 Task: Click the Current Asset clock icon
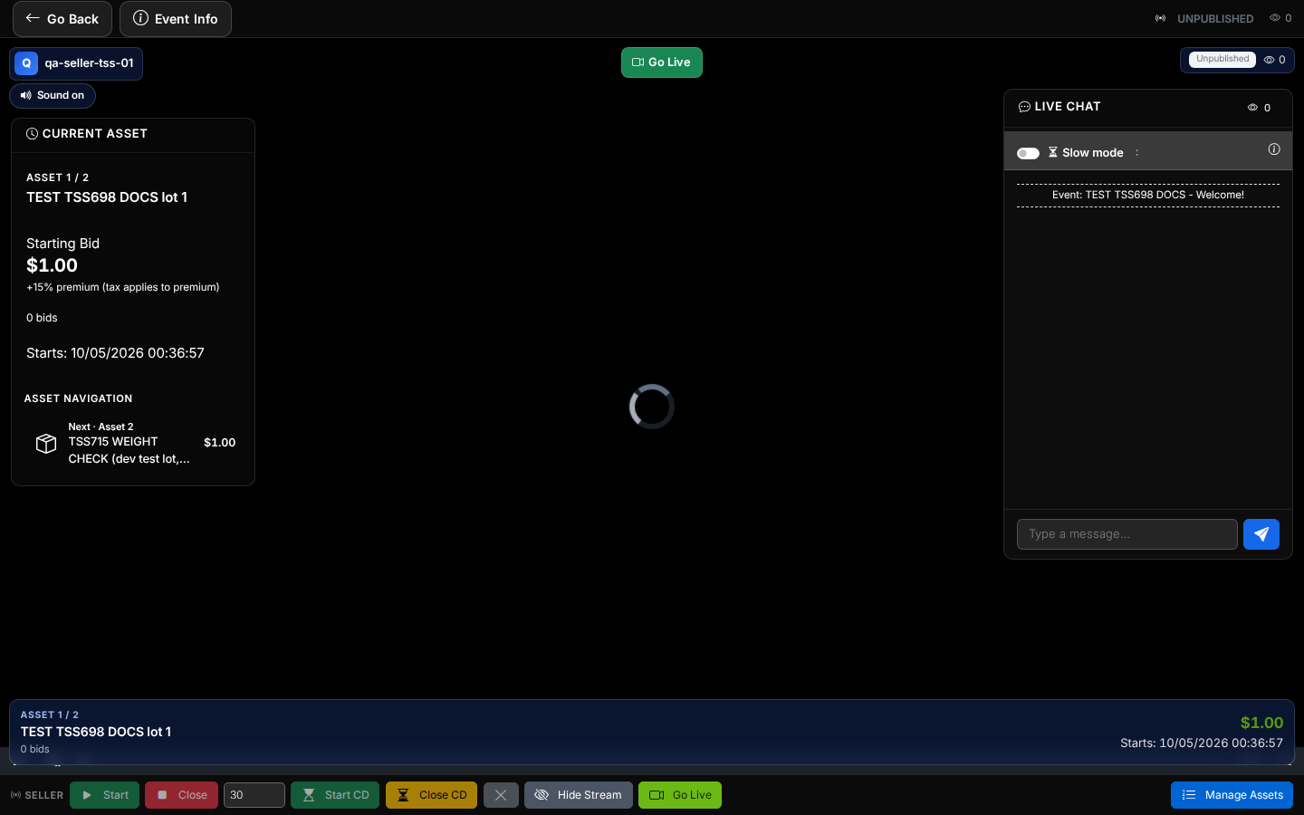pos(33,134)
